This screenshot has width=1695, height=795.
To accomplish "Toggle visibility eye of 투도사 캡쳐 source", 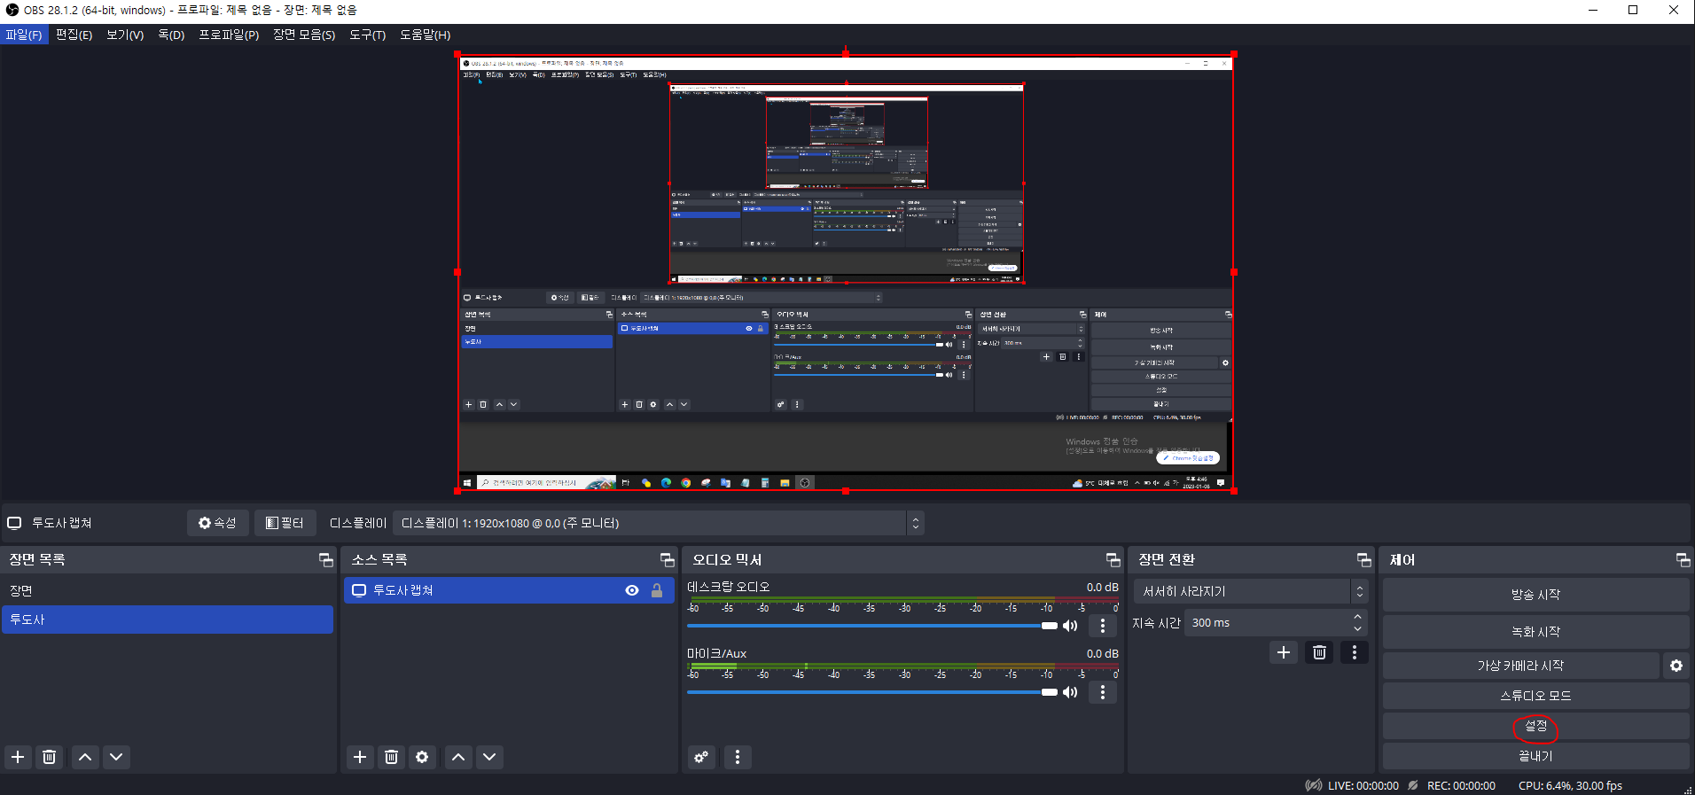I will coord(632,590).
